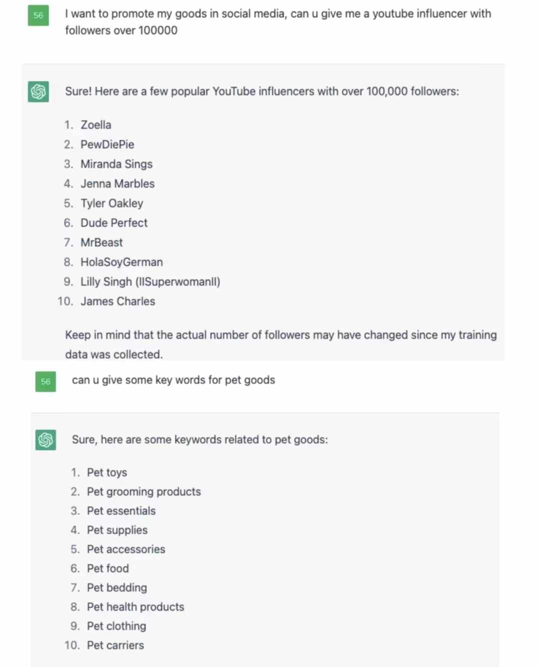Click the Pet carriers keyword
This screenshot has width=540, height=667.
point(115,645)
